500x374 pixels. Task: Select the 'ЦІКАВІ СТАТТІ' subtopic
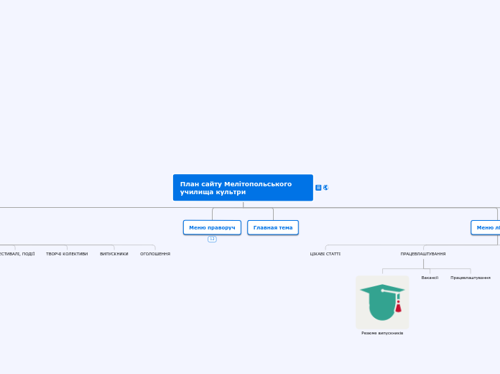325,254
